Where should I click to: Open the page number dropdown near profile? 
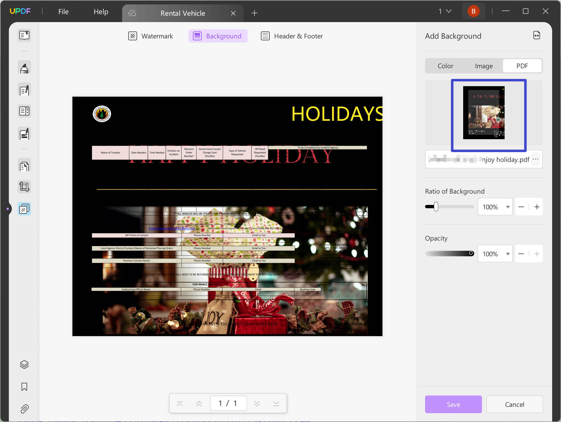445,11
